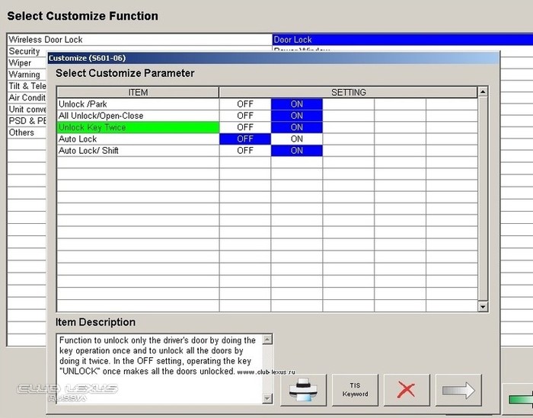Open TIS Keyword lookup button
Screen dimensions: 533x418
pos(355,390)
